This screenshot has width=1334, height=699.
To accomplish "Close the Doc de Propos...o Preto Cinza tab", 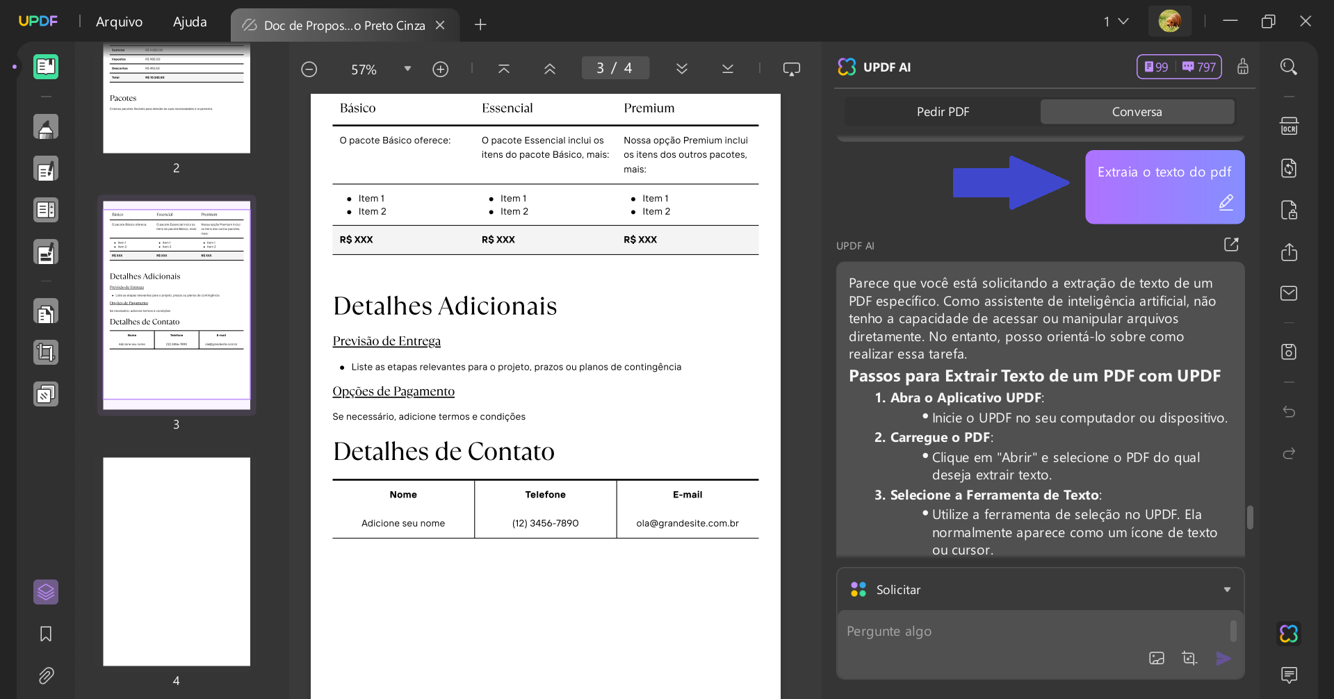I will click(x=440, y=25).
